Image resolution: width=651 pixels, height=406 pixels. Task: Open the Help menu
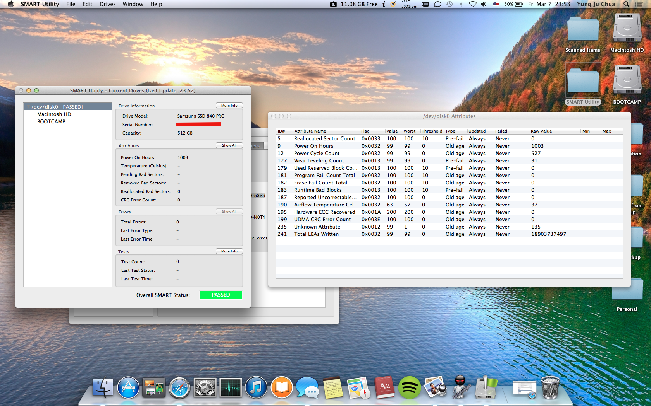[156, 4]
